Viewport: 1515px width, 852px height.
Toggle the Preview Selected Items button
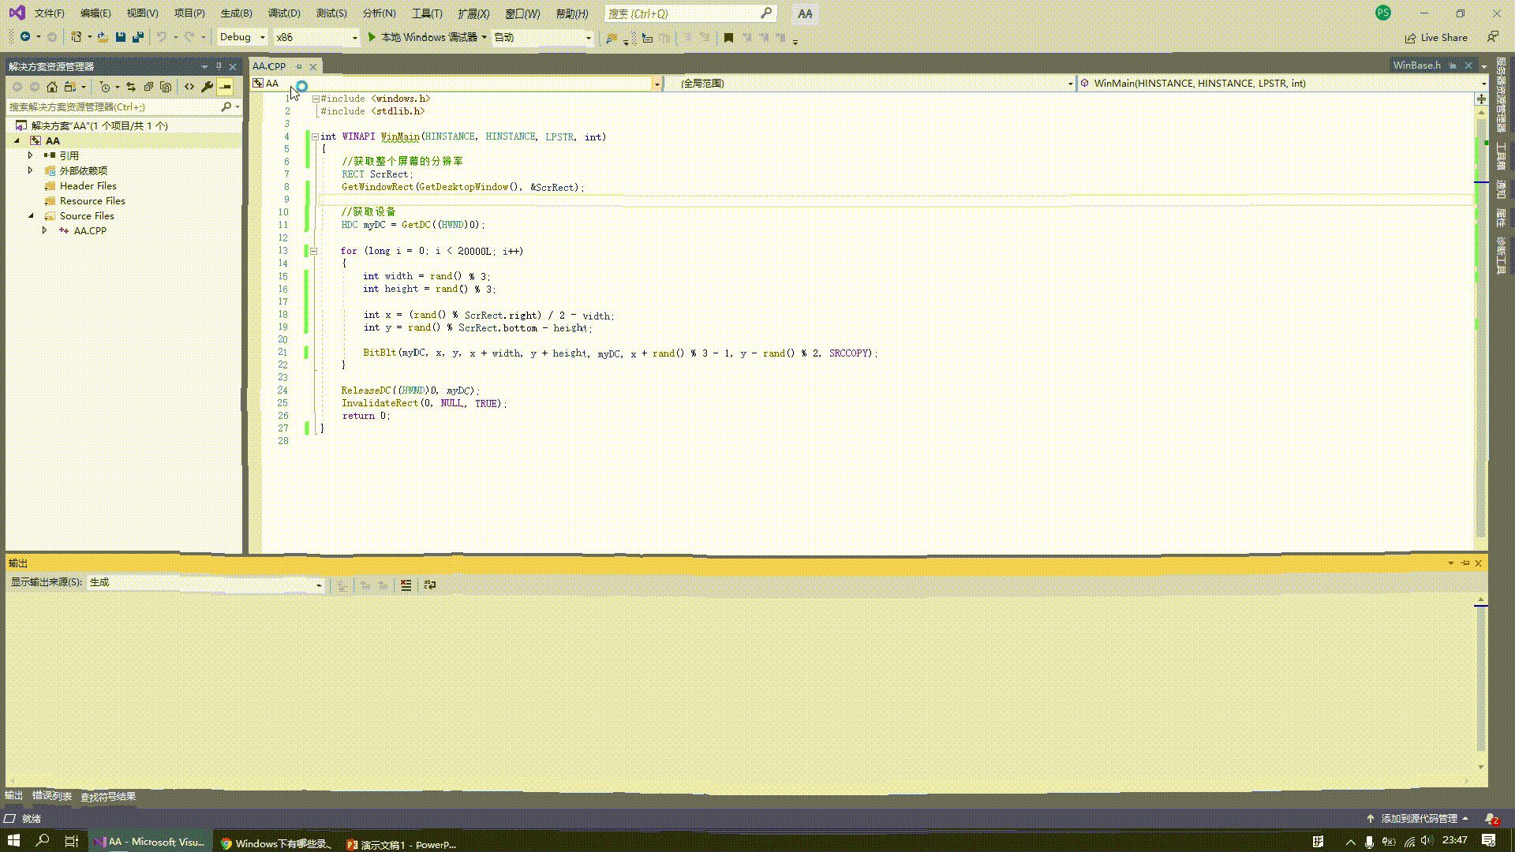pyautogui.click(x=225, y=87)
